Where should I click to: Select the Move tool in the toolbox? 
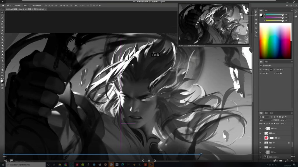[2, 12]
